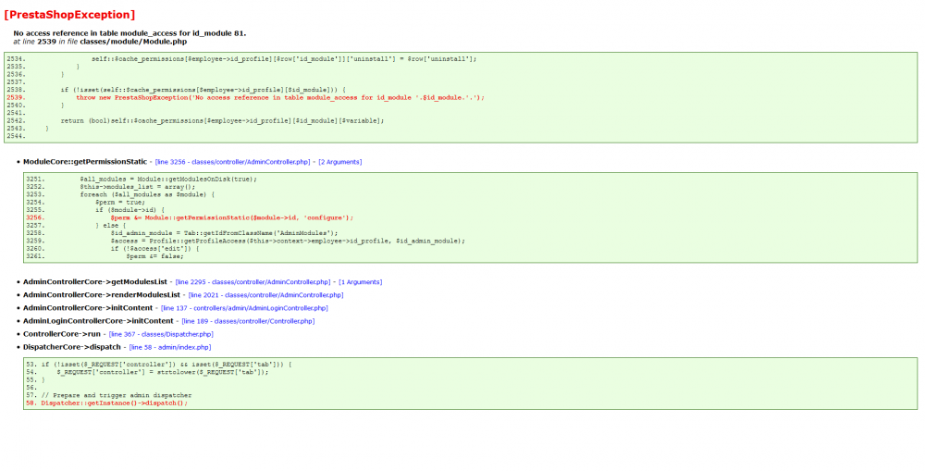Open the line 2021 AdminController.php link
Image resolution: width=925 pixels, height=471 pixels.
pos(265,295)
